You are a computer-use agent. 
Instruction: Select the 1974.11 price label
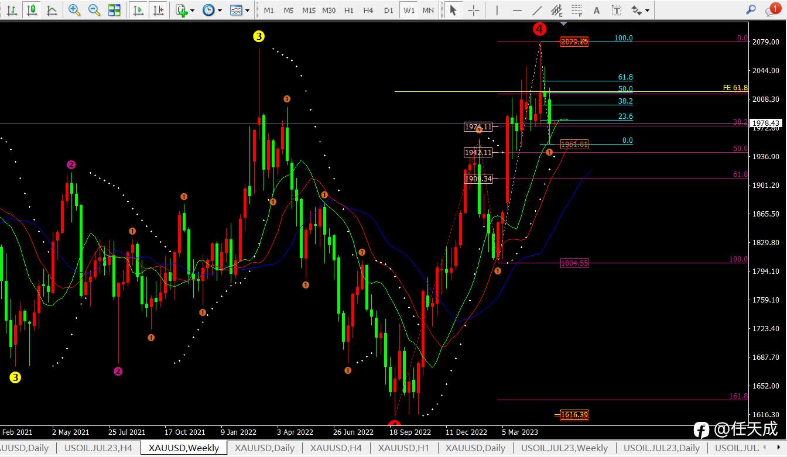tap(478, 126)
